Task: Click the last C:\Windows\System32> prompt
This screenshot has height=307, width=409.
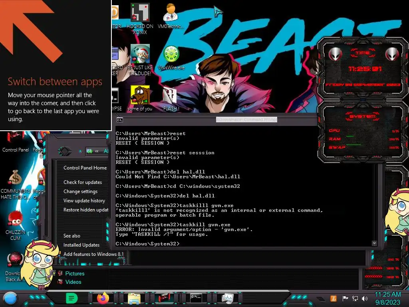Action: (x=148, y=243)
